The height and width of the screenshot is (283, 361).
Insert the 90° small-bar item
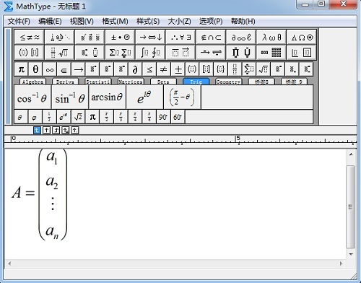(x=163, y=117)
